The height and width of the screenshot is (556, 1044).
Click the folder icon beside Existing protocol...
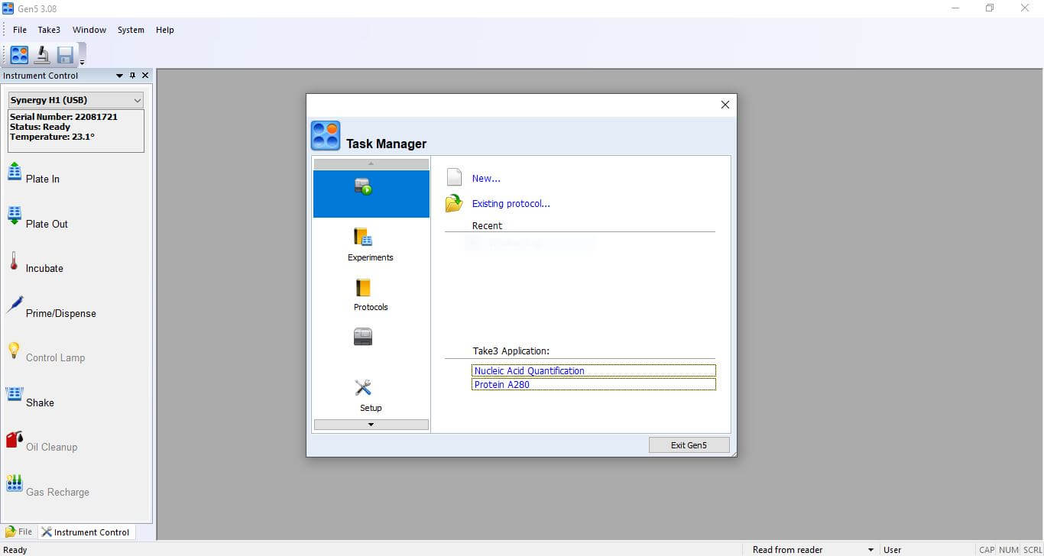(454, 203)
